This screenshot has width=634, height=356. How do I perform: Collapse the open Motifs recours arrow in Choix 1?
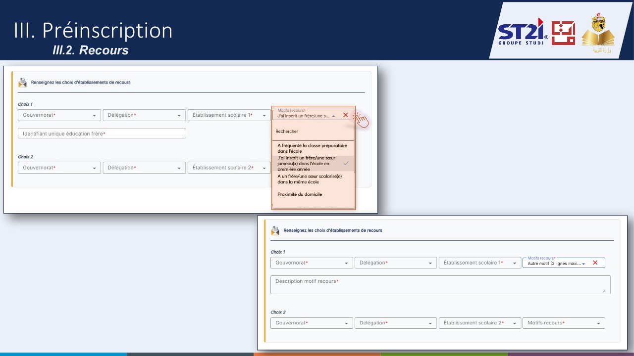coord(333,116)
